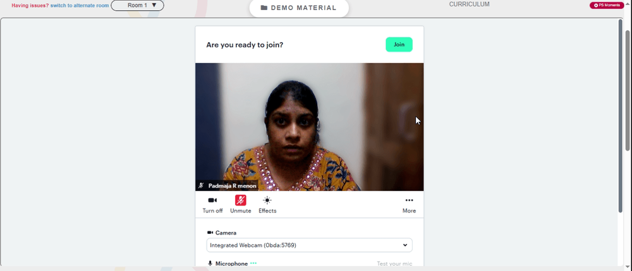632x271 pixels.
Task: Expand the Integrated Webcam camera dropdown
Action: tap(309, 245)
